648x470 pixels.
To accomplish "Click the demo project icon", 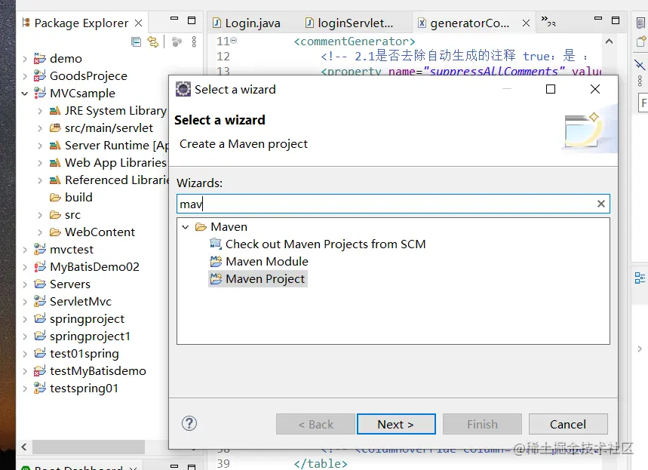I will click(40, 58).
